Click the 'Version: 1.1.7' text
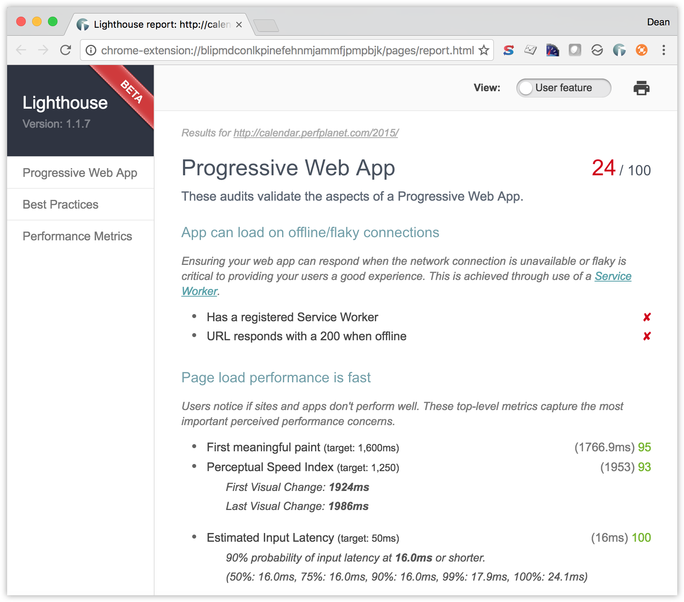 tap(56, 124)
